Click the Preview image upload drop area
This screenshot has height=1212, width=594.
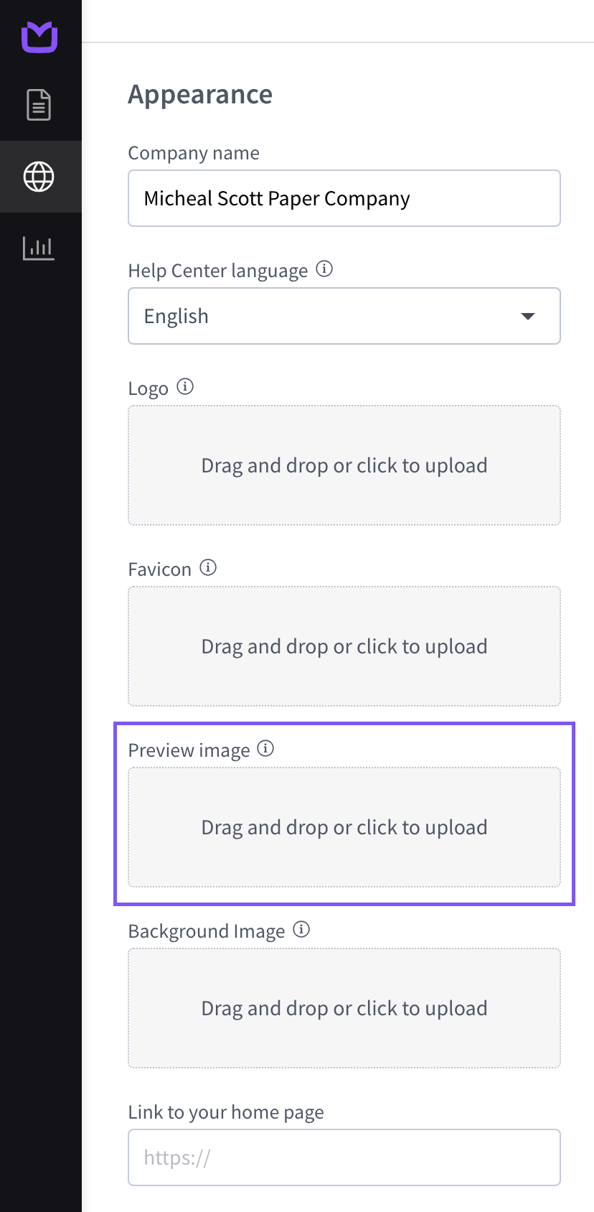coord(344,827)
